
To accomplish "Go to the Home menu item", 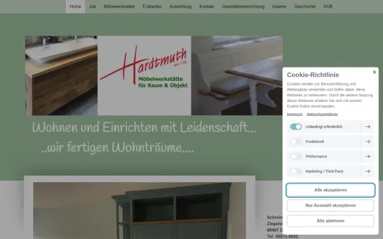I will (x=75, y=6).
